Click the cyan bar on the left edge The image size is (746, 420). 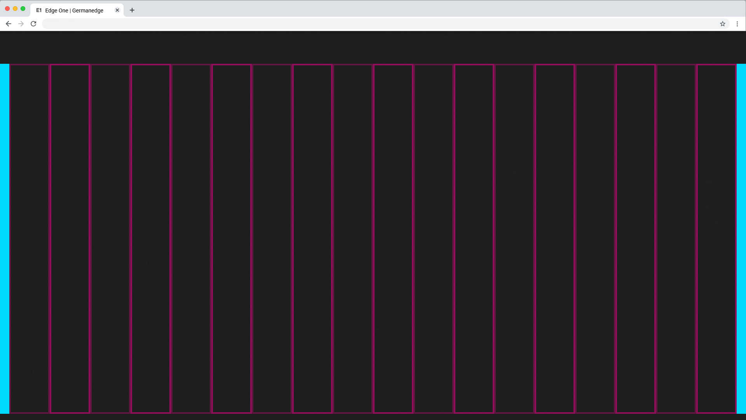click(x=4, y=238)
